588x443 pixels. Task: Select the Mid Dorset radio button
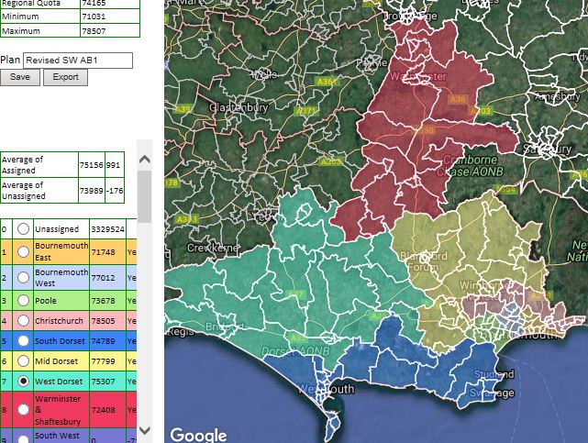click(x=23, y=361)
